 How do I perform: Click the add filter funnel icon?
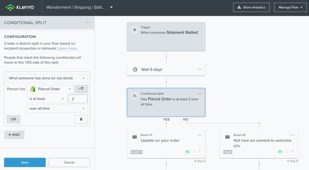click(x=81, y=89)
